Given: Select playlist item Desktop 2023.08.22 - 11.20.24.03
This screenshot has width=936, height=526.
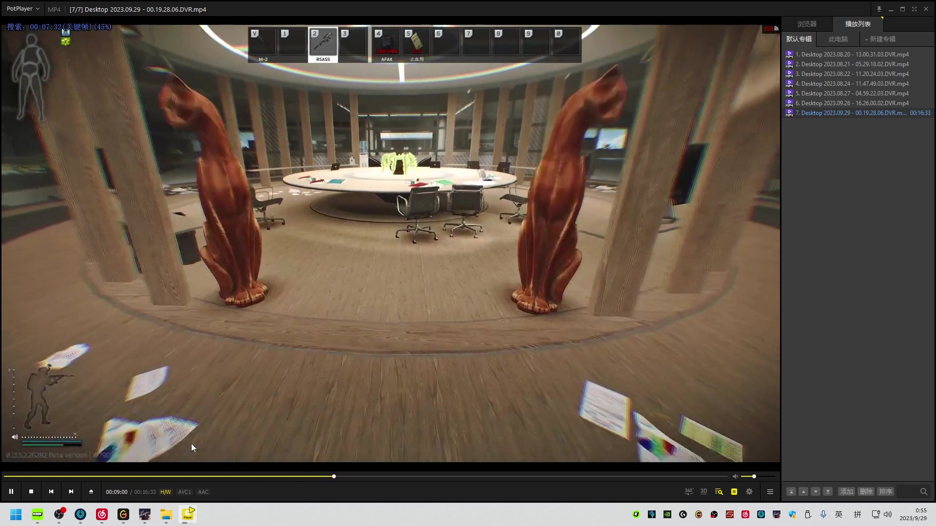Looking at the screenshot, I should tap(858, 74).
